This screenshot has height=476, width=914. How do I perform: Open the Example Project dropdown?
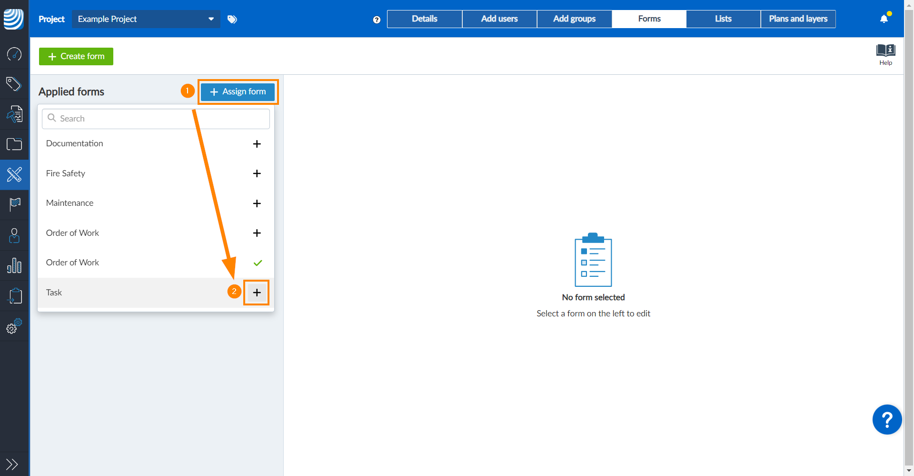pyautogui.click(x=146, y=19)
